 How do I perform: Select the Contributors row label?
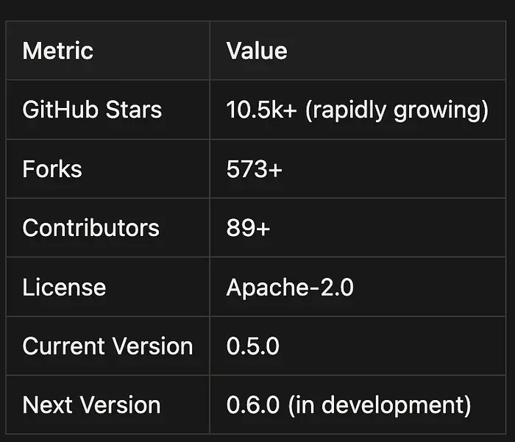90,228
